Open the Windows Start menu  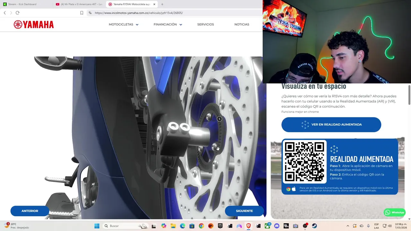tap(97, 226)
